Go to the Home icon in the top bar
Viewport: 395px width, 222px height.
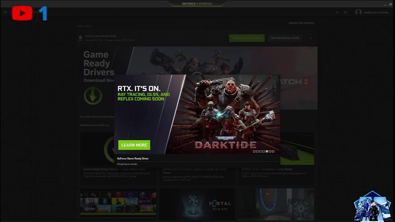[x=5, y=12]
